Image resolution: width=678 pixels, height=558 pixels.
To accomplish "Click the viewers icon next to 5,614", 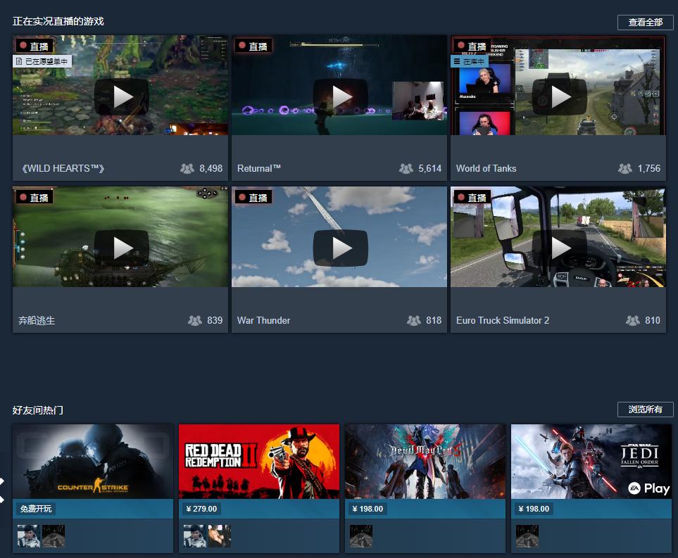I will [406, 169].
